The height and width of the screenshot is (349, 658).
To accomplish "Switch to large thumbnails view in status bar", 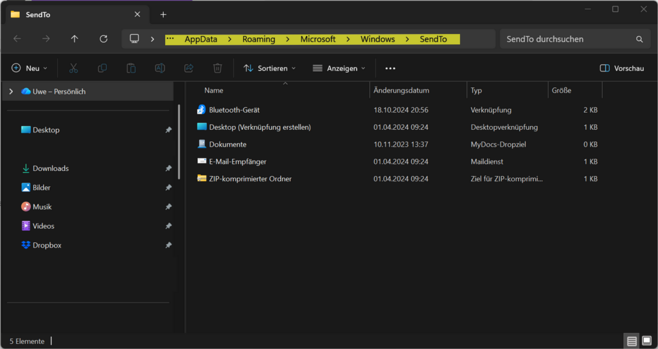I will [x=646, y=341].
